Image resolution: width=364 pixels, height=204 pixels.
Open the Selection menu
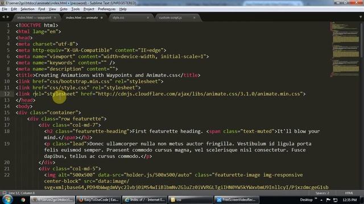tap(27, 9)
